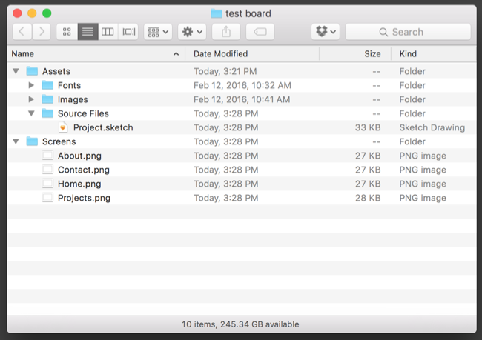Click the 28 KB size value
This screenshot has height=340, width=482.
click(368, 198)
